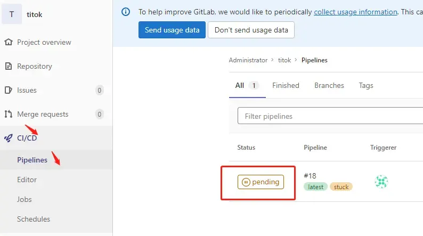Click the Issues sidebar icon
Screen dimensions: 423x236
pyautogui.click(x=8, y=90)
